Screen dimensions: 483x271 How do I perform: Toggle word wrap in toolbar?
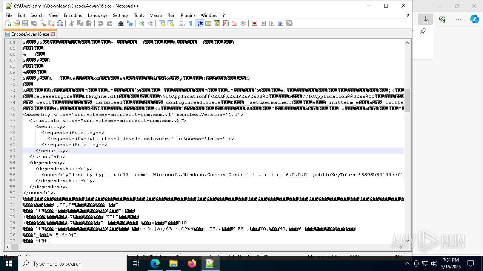click(x=182, y=23)
